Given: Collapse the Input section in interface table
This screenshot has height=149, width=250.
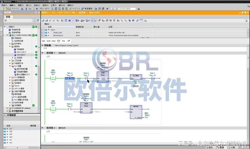Looking at the screenshot, I should pyautogui.click(x=49, y=30).
